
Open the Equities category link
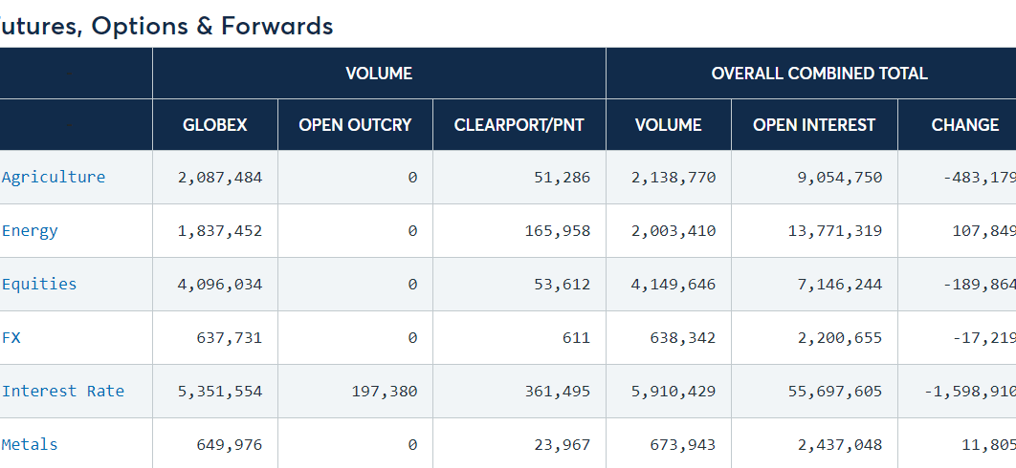(x=39, y=284)
